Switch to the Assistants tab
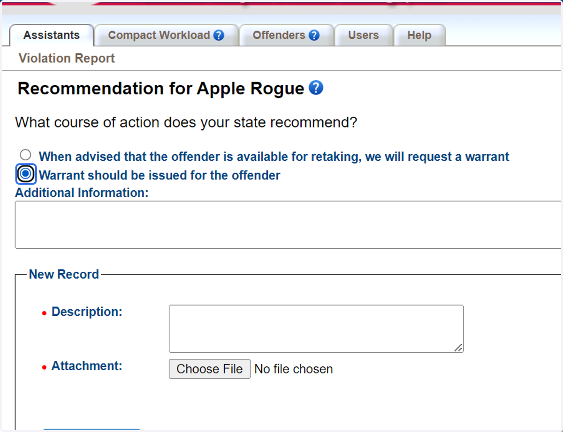 [x=52, y=35]
